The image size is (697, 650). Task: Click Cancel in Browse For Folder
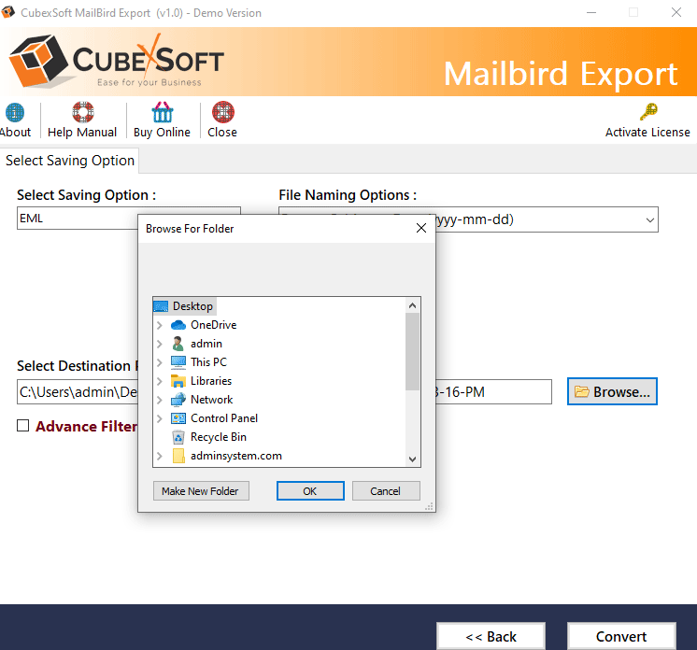click(x=386, y=491)
